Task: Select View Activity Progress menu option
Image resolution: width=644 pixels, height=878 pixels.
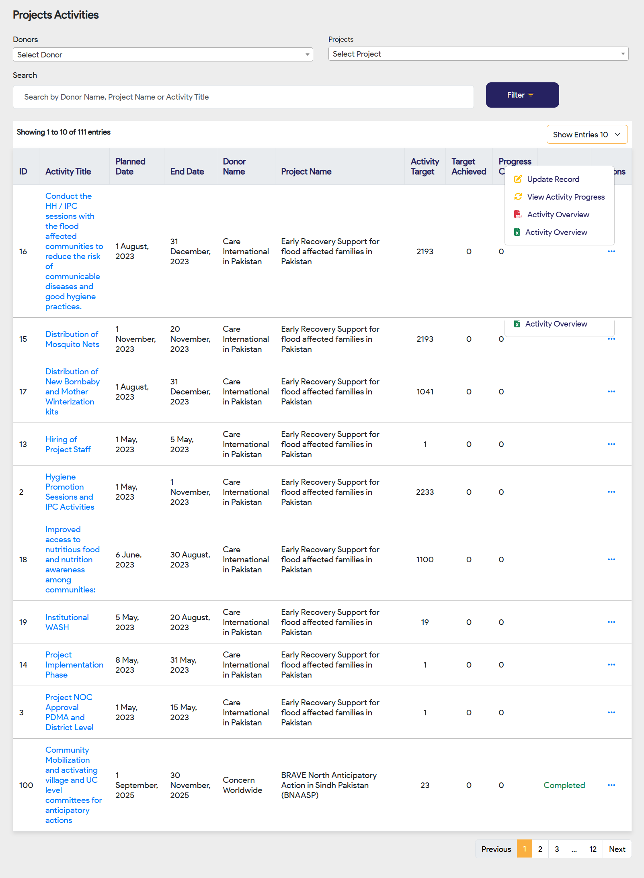Action: 566,197
